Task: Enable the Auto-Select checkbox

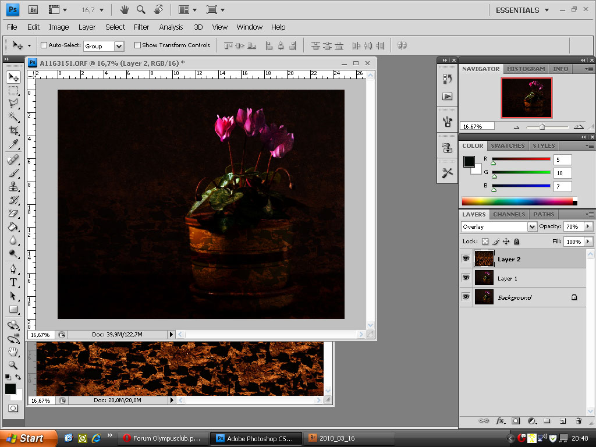Action: [44, 45]
